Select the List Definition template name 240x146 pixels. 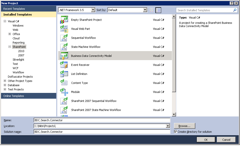click(x=79, y=74)
